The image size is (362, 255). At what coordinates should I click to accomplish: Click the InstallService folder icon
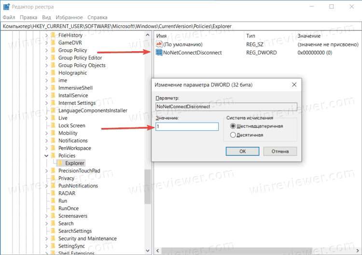[x=53, y=96]
